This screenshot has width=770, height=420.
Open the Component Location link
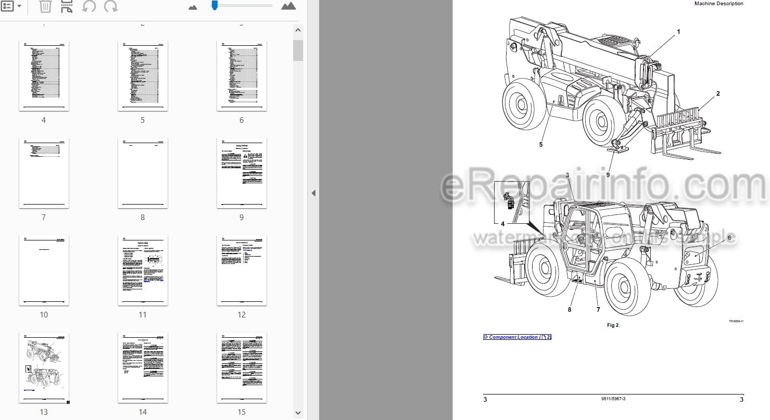pos(517,337)
